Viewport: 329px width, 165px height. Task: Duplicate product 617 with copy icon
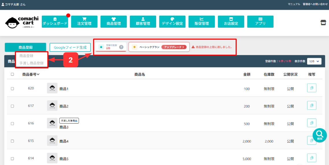(x=311, y=106)
